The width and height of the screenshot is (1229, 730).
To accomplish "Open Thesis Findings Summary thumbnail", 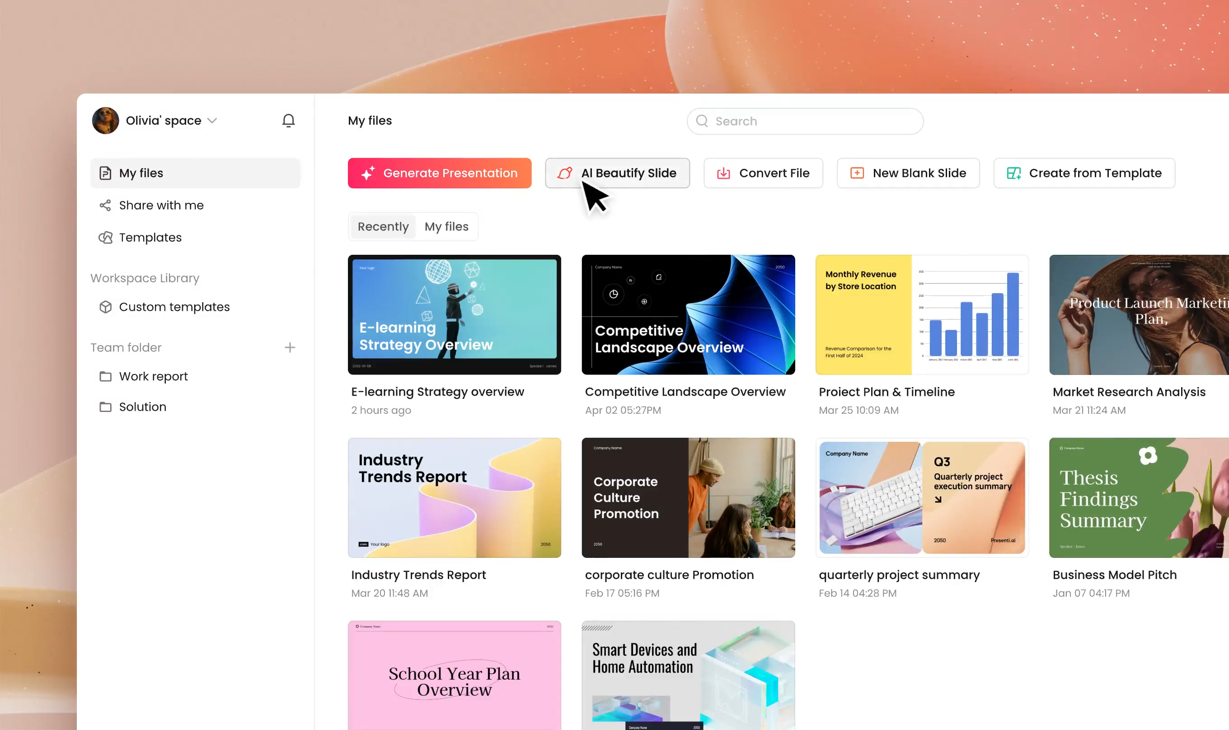I will point(1139,498).
